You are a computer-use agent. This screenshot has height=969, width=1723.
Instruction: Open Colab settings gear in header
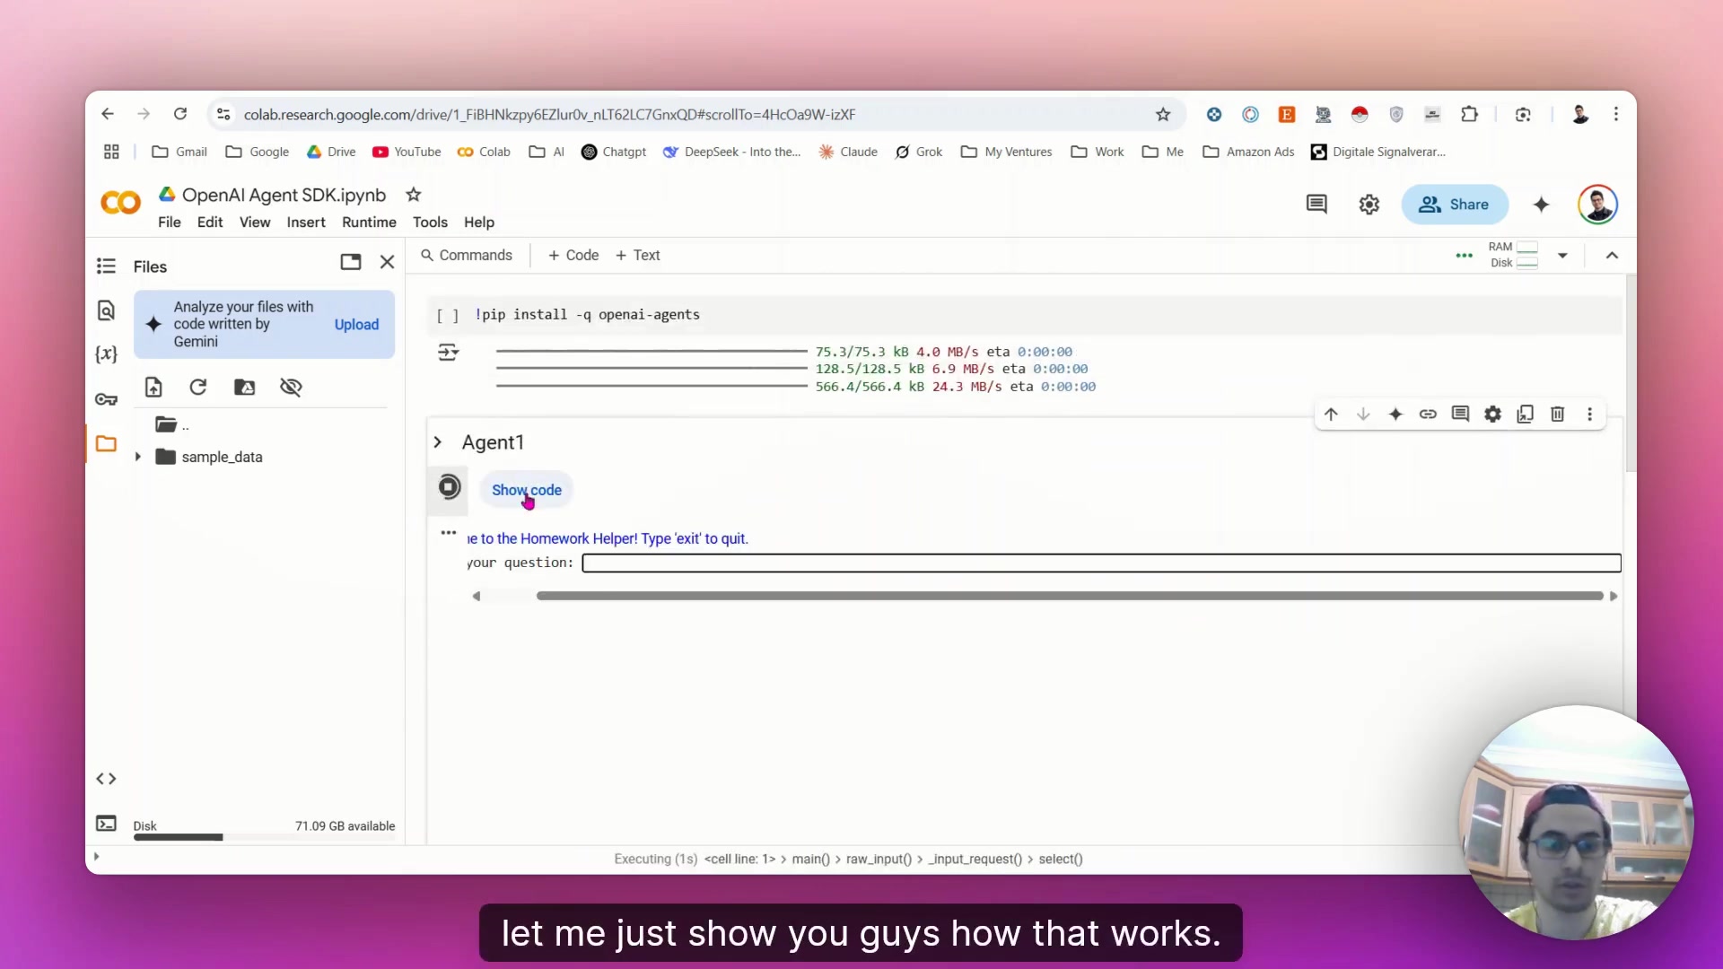[x=1369, y=205]
